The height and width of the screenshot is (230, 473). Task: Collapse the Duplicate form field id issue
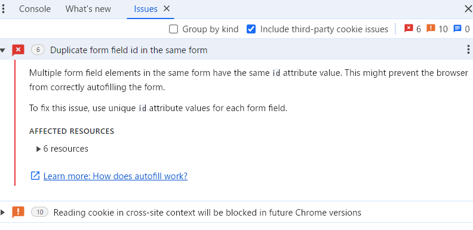tap(3, 50)
